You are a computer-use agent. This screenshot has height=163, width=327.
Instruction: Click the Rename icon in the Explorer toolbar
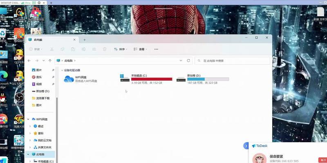tap(84, 49)
